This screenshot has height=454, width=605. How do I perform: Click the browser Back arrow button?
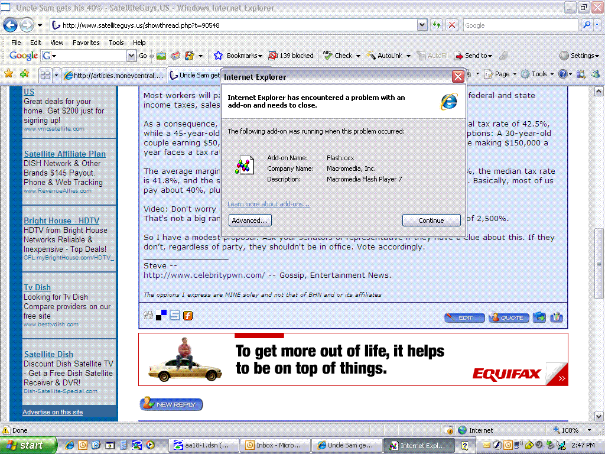11,25
